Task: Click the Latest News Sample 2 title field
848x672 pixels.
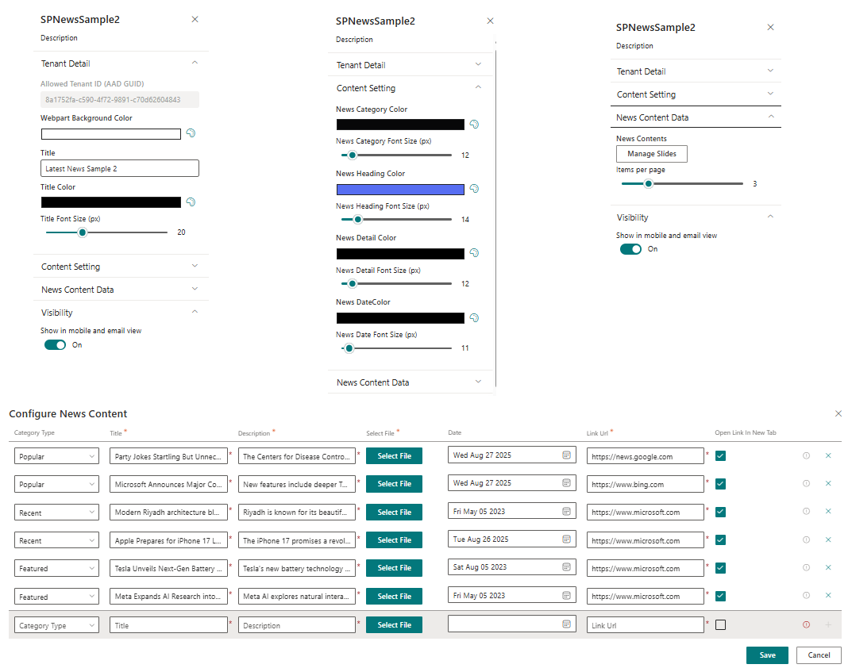Action: (119, 169)
